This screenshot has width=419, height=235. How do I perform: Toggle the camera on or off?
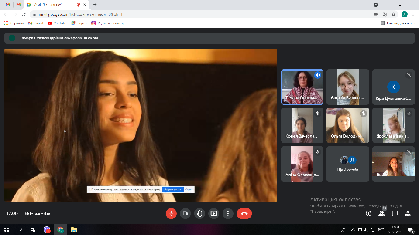pyautogui.click(x=185, y=214)
